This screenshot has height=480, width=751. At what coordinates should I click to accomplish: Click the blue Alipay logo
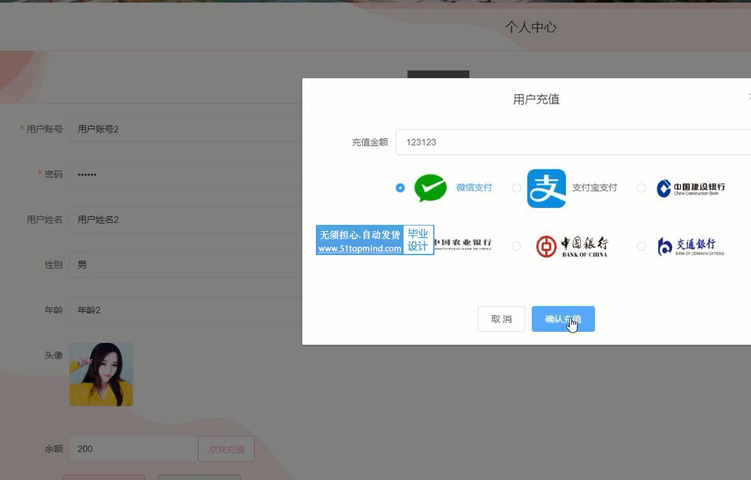[x=546, y=188]
